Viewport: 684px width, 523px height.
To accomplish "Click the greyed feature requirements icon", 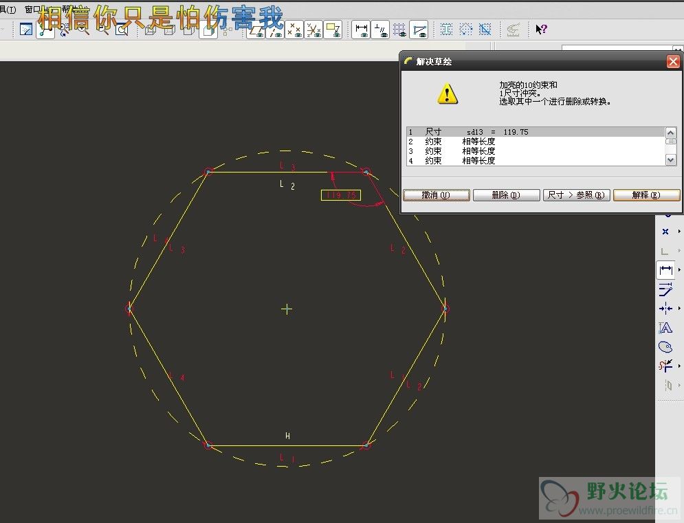I will [513, 30].
